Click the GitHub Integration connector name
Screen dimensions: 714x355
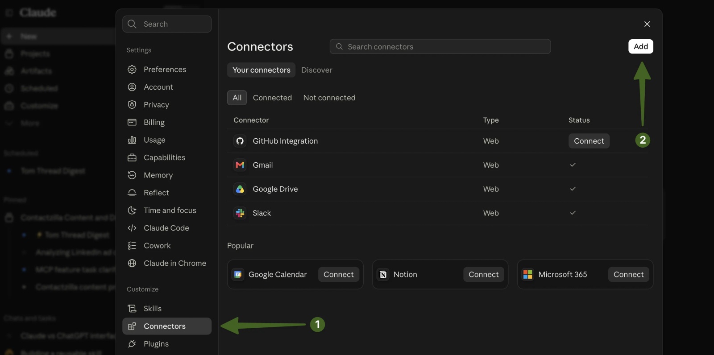tap(285, 141)
